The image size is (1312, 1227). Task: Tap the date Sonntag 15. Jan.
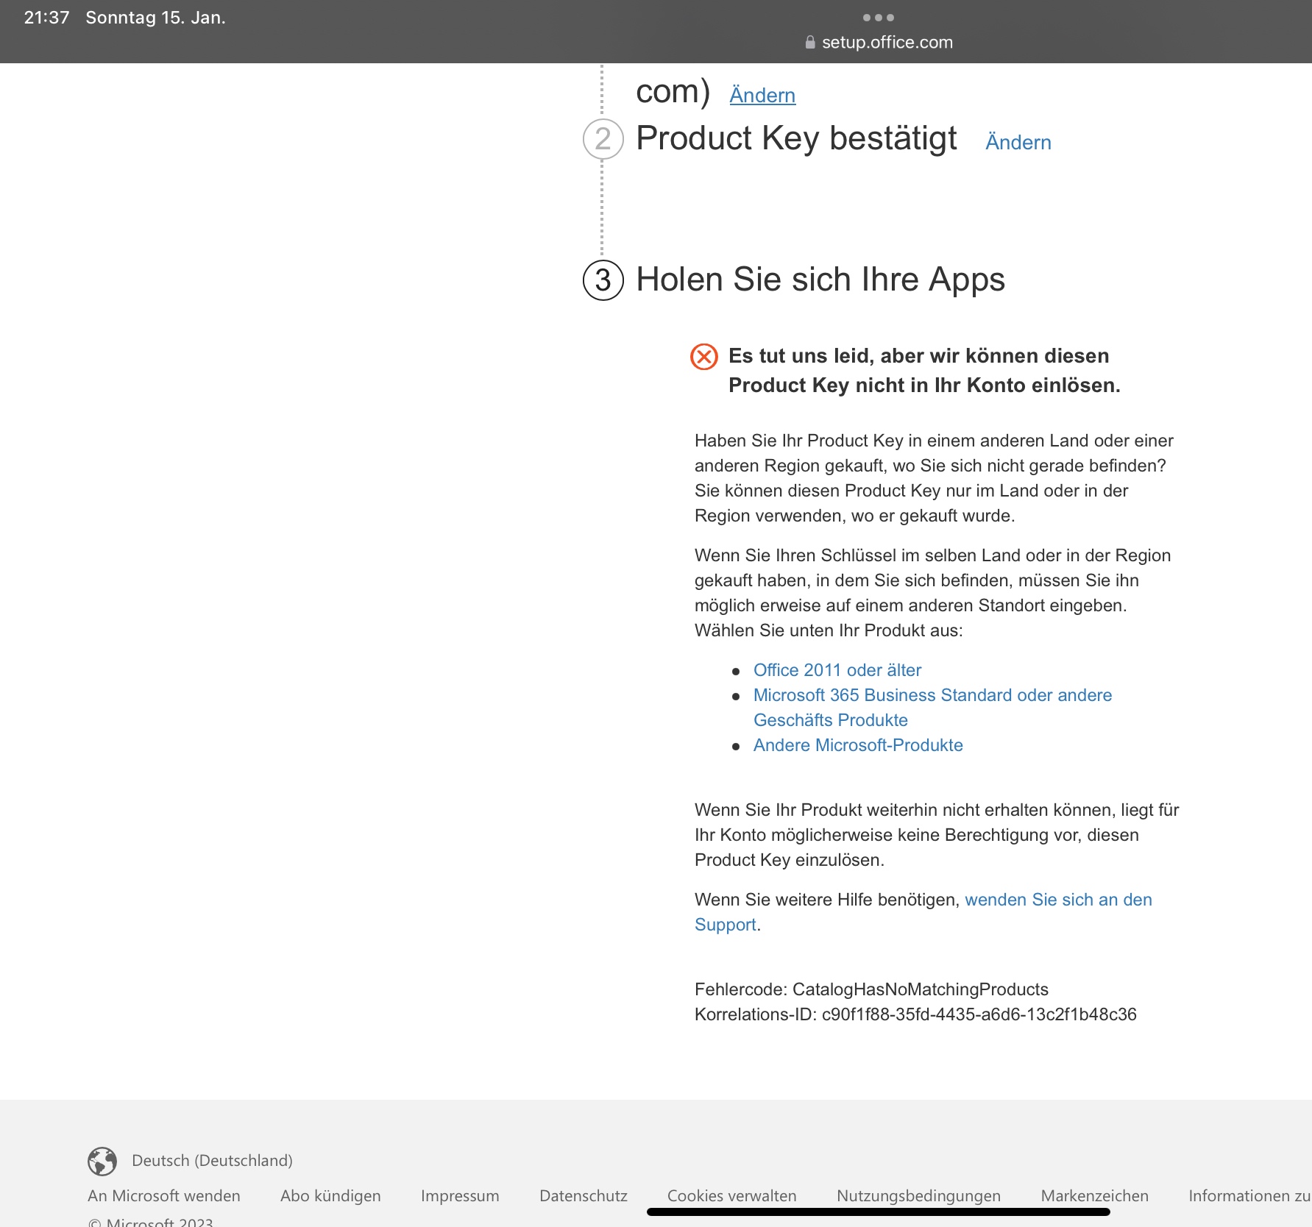coord(156,18)
